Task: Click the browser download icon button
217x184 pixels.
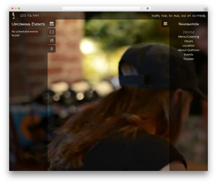Action: click(148, 8)
